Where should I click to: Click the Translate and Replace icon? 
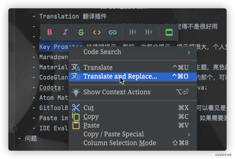click(76, 76)
